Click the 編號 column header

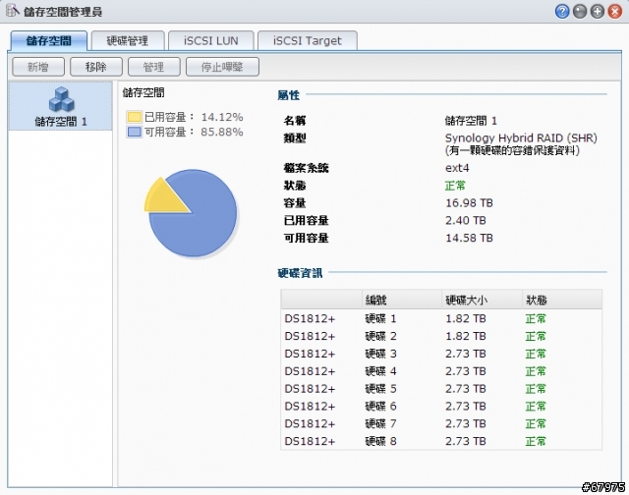click(x=402, y=300)
